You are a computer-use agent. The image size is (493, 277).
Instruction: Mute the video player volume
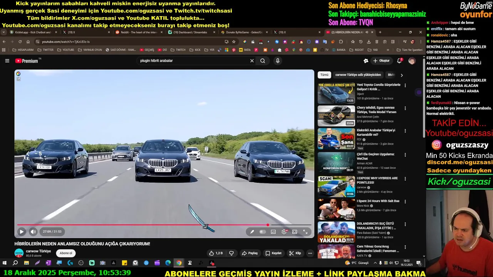pyautogui.click(x=33, y=232)
